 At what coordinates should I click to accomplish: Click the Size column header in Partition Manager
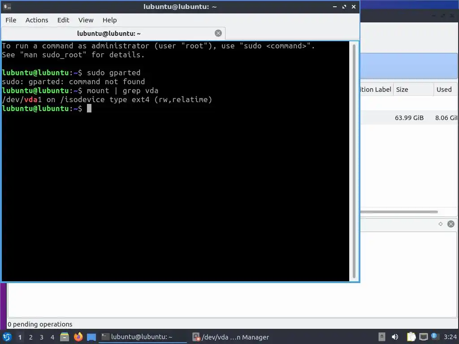pyautogui.click(x=413, y=90)
